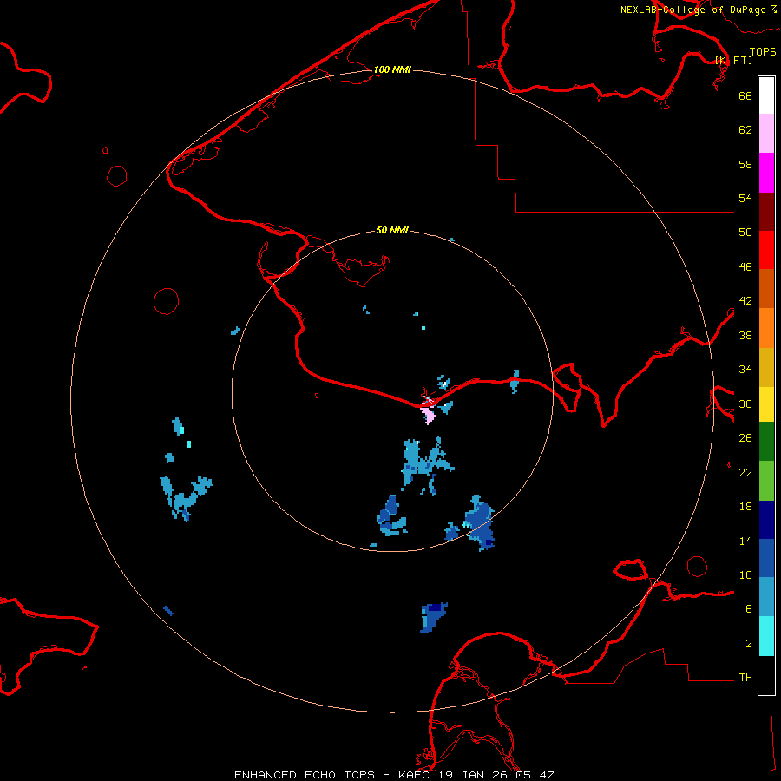Click the 46 legend value

tap(745, 267)
